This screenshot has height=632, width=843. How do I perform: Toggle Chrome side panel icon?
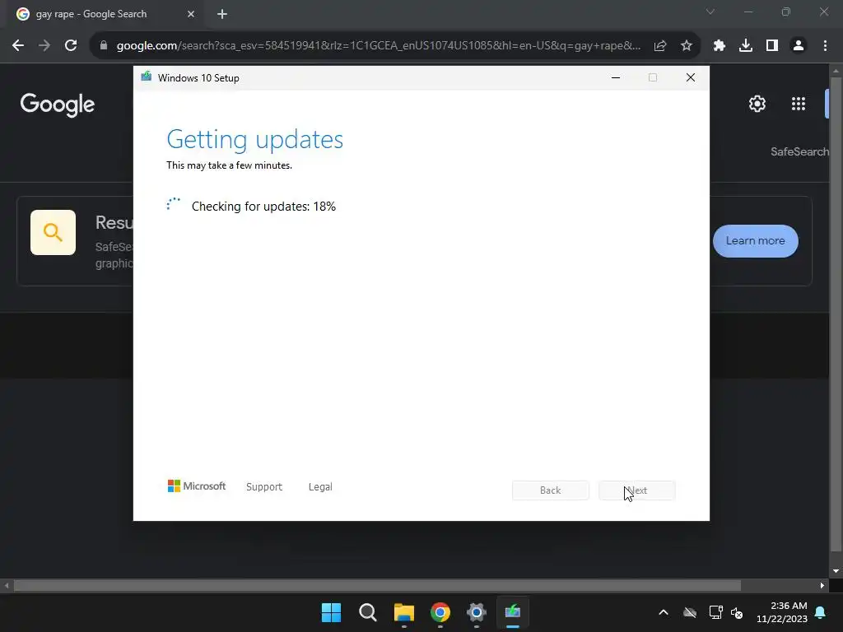[772, 46]
